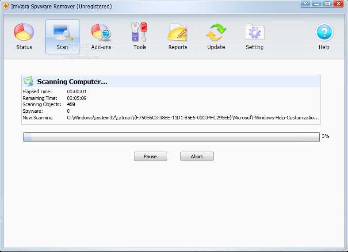The image size is (348, 252).
Task: Maximize the ImVajra window
Action: (328, 4)
